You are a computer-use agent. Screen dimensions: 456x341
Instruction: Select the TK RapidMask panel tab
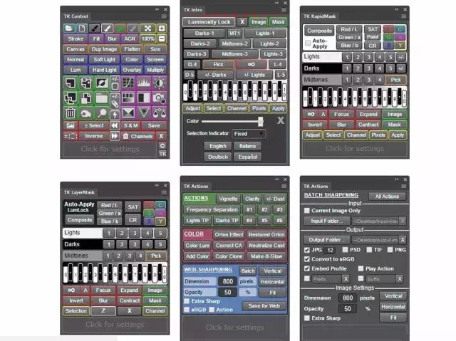click(320, 16)
